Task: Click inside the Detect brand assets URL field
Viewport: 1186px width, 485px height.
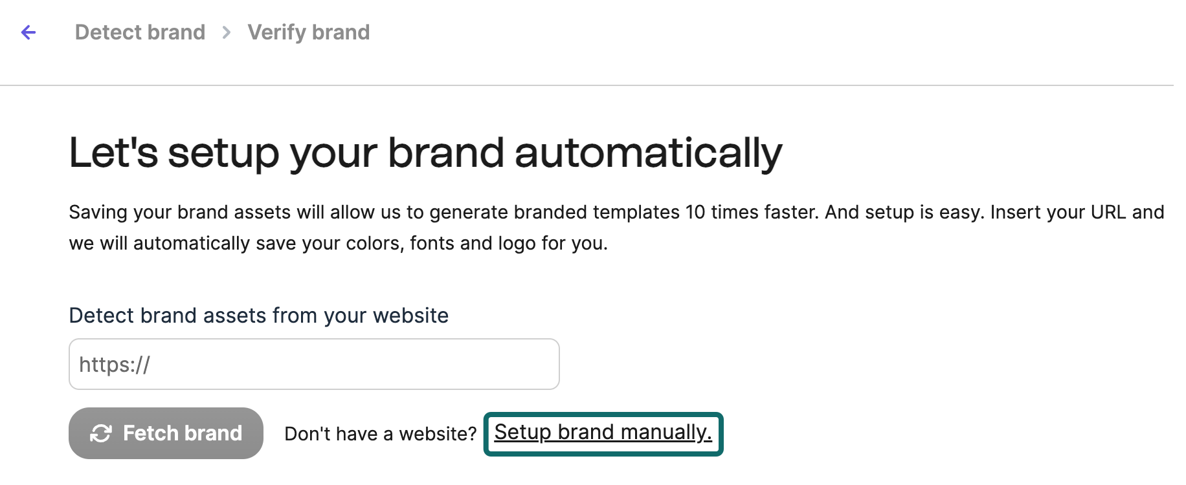Action: (313, 363)
